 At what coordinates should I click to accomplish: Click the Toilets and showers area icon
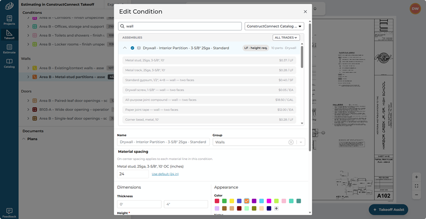pyautogui.click(x=35, y=35)
